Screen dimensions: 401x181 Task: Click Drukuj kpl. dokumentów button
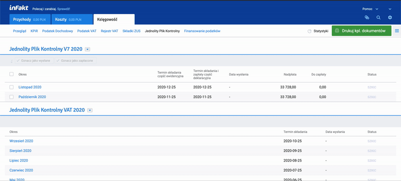click(x=361, y=31)
